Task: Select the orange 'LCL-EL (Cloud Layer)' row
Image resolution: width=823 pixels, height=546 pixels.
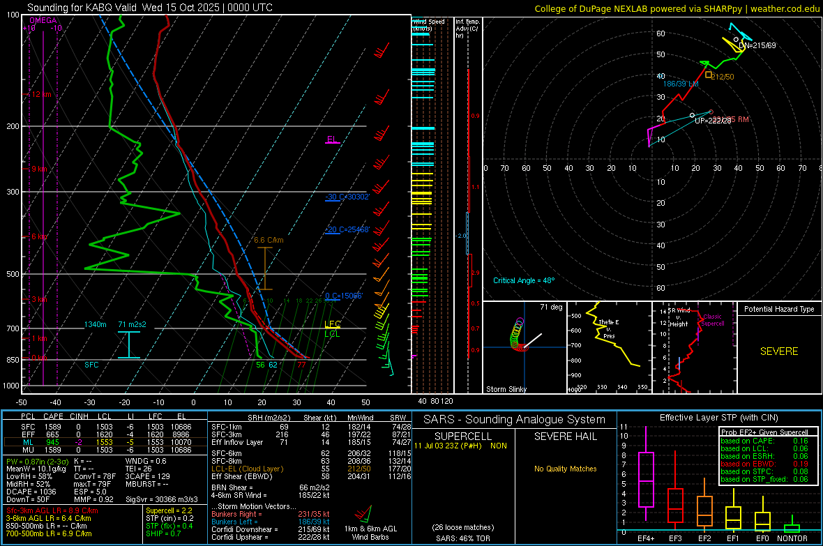Action: pos(311,469)
